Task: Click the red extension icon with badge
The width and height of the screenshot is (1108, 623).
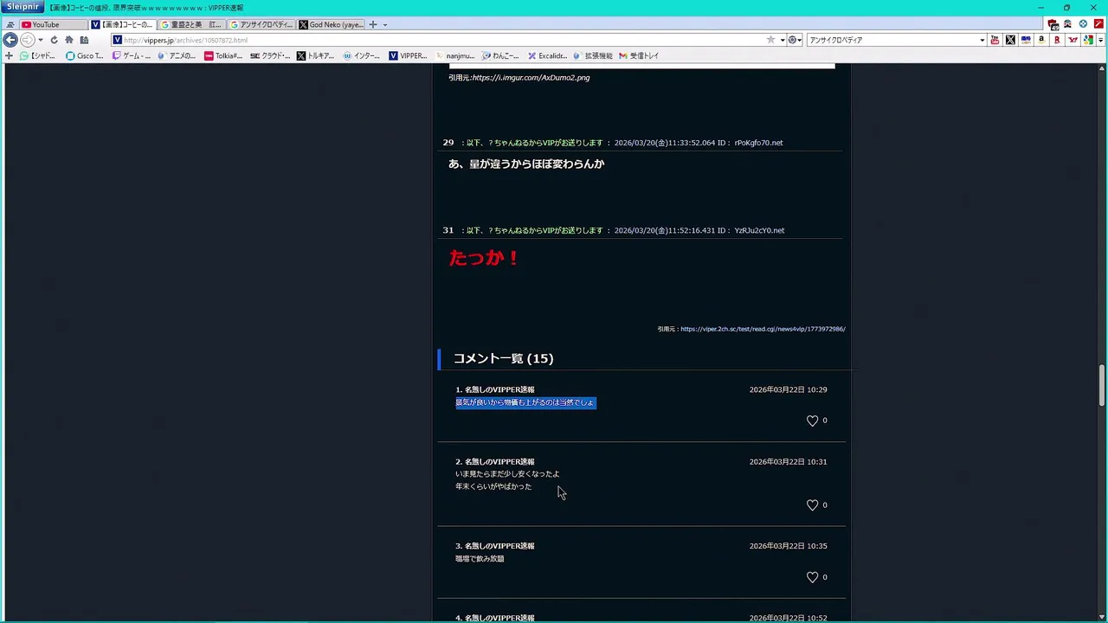Action: (x=1053, y=24)
